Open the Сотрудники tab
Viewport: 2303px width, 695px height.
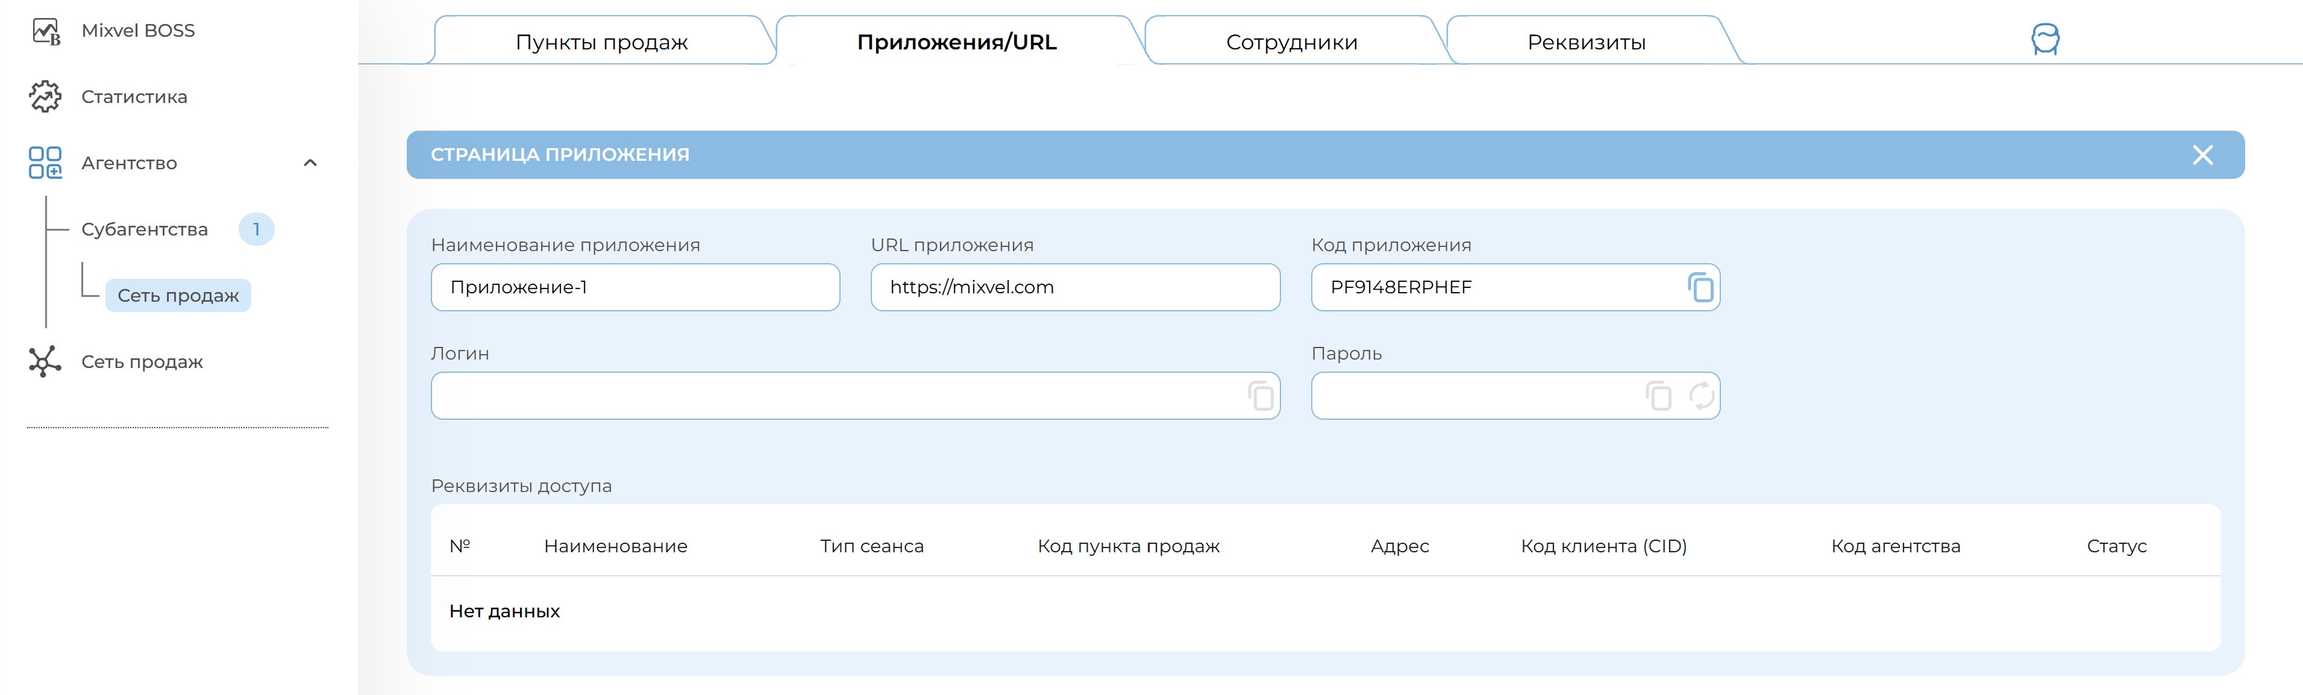(x=1291, y=42)
